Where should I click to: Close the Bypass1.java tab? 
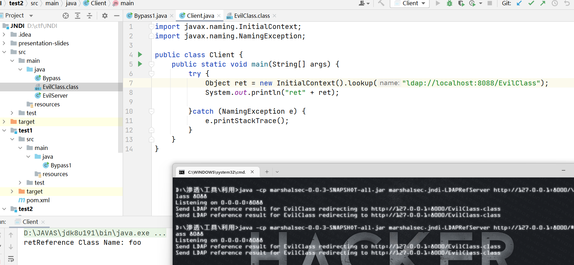point(172,16)
